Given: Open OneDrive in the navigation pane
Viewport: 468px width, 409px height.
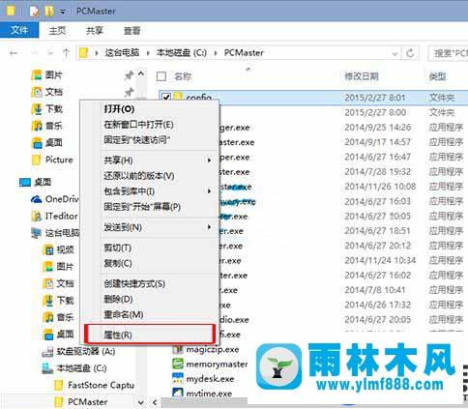Looking at the screenshot, I should (55, 199).
